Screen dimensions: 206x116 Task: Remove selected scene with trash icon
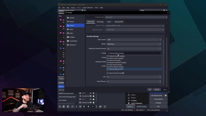[64, 107]
